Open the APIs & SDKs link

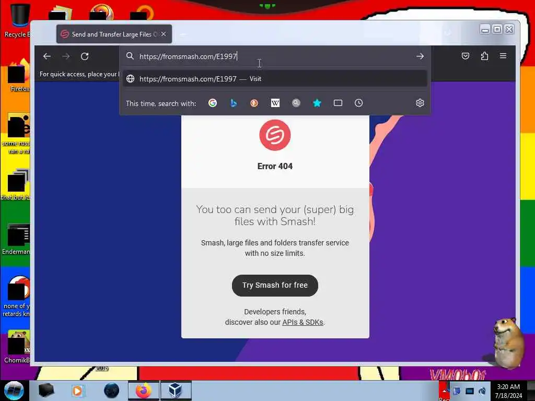tap(303, 322)
